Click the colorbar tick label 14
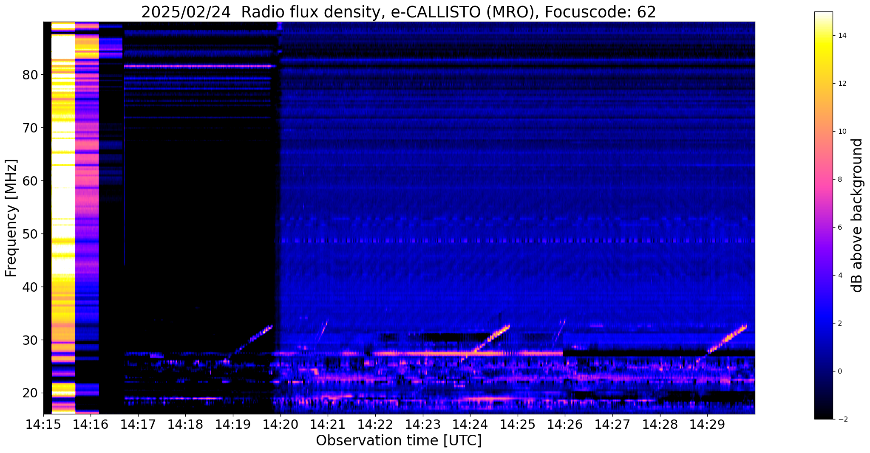Screen dimensions: 870x453 coord(842,36)
